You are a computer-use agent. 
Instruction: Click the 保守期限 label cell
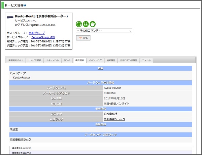coord(56,99)
